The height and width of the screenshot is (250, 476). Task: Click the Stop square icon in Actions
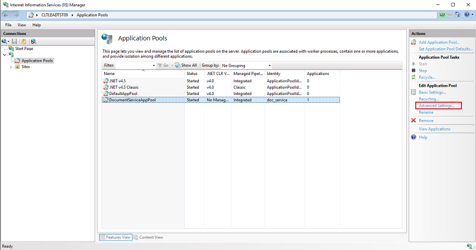(x=414, y=71)
